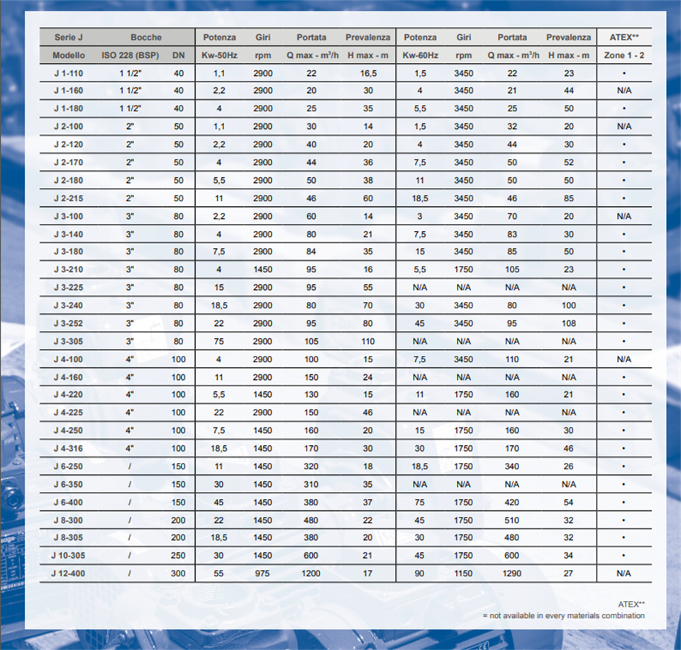Select model J 2-100

pyautogui.click(x=69, y=127)
